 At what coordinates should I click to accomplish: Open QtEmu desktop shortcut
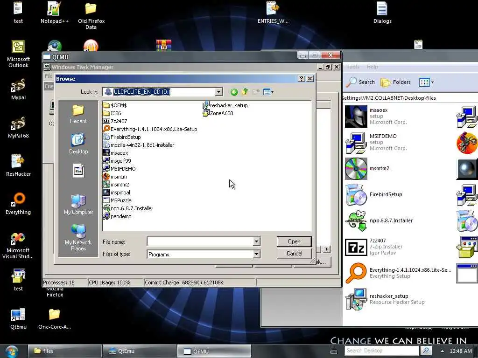18,319
